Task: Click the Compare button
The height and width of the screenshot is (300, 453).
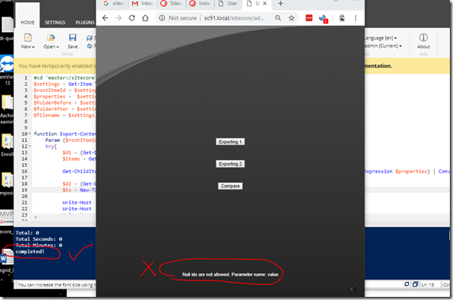Action: point(230,186)
